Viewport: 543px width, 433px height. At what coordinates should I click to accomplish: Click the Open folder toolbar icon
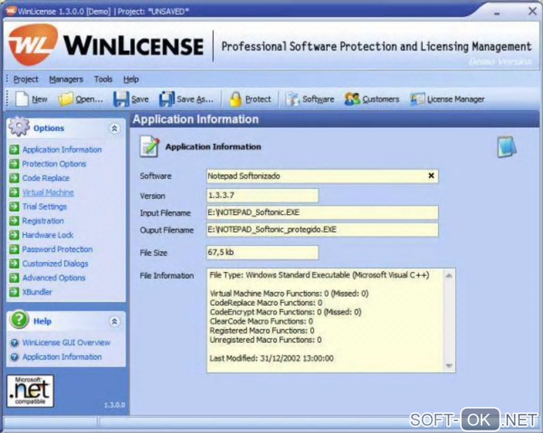[x=65, y=99]
